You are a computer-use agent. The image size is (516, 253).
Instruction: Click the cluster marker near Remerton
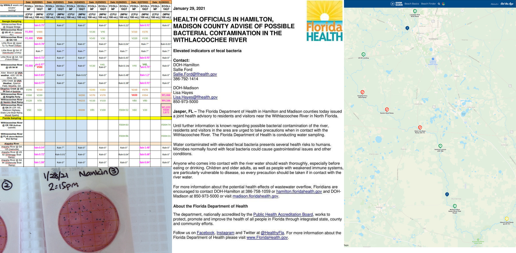click(x=407, y=28)
